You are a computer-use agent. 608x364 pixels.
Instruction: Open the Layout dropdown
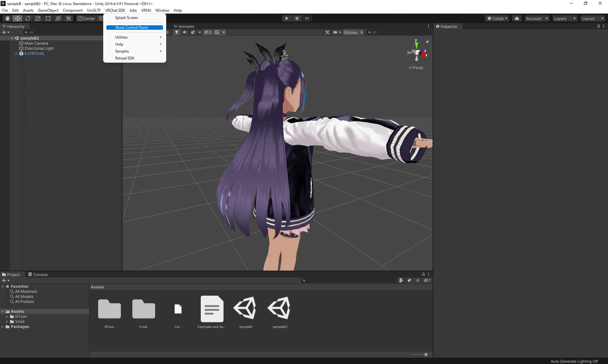(x=592, y=18)
